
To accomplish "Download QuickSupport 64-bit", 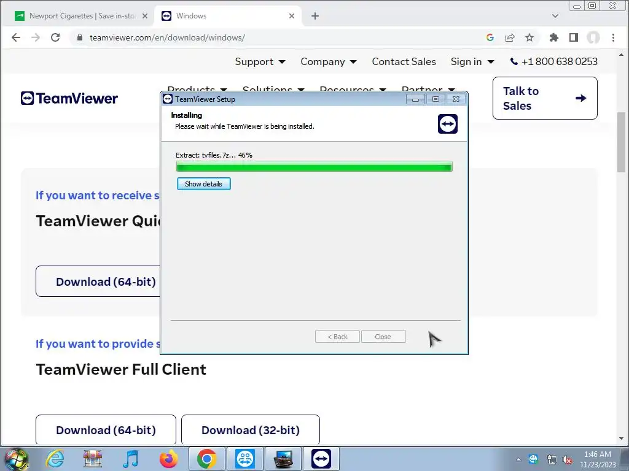I will pyautogui.click(x=98, y=281).
